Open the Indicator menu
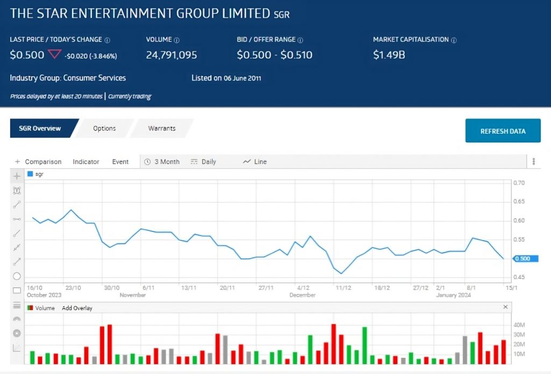Screen dimensions: 551x374 point(86,162)
